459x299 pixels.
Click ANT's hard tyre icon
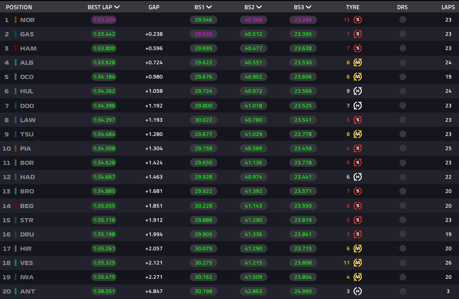click(357, 291)
